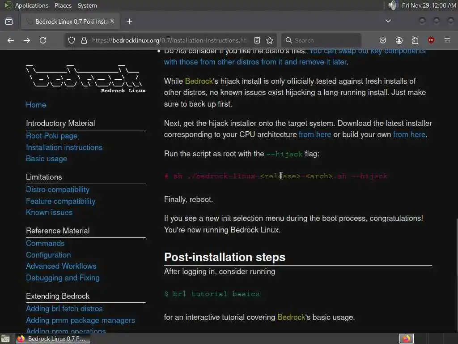Screen dimensions: 458x344
Task: Go forward to the next page
Action: coord(27,40)
